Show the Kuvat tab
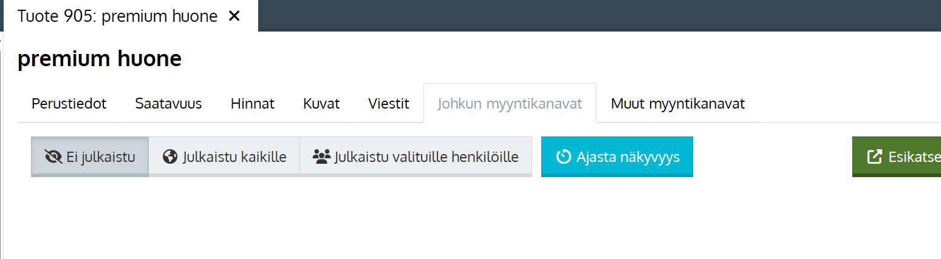The height and width of the screenshot is (259, 941). (x=321, y=104)
